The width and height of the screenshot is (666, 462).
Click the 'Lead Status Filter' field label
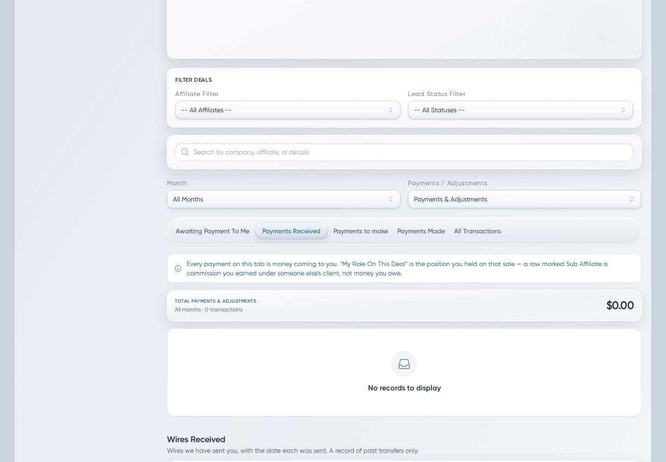437,94
